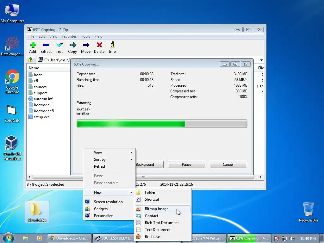This screenshot has height=243, width=324.
Task: Click DataWagon desktop shortcut
Action: (12, 46)
